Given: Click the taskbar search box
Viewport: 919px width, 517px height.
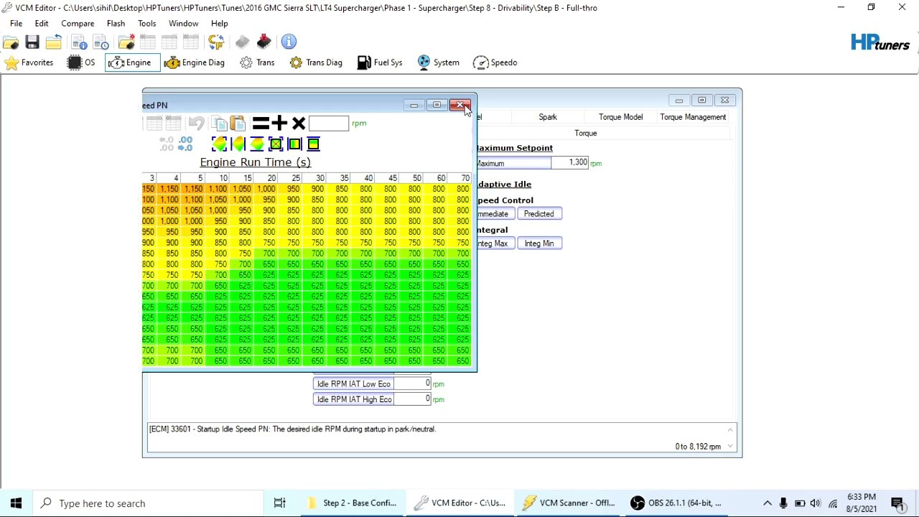Looking at the screenshot, I should (149, 503).
